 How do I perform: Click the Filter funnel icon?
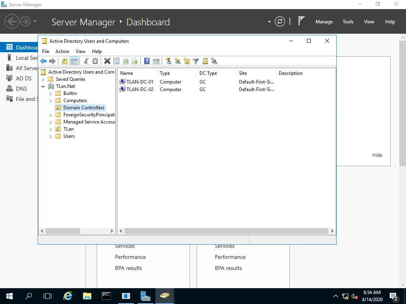(196, 61)
